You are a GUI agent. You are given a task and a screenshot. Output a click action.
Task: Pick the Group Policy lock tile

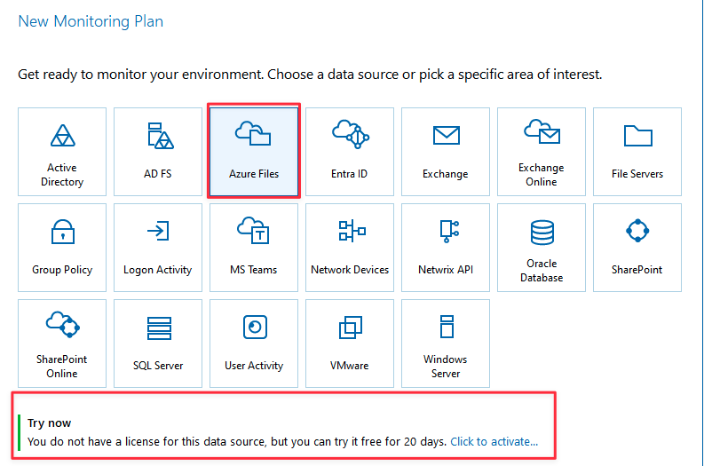(x=62, y=248)
